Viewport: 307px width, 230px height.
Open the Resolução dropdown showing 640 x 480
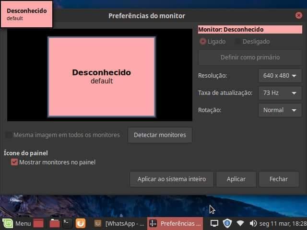[x=280, y=76]
